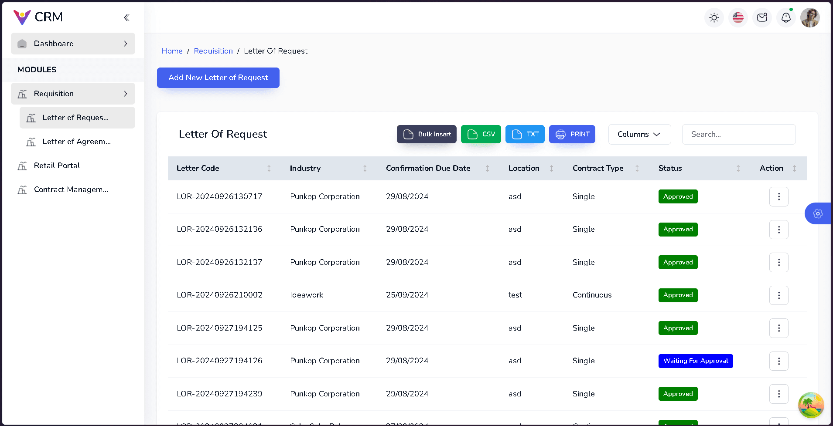Screen dimensions: 833x426
Task: Collapse sidebar with double chevron icon
Action: point(126,17)
